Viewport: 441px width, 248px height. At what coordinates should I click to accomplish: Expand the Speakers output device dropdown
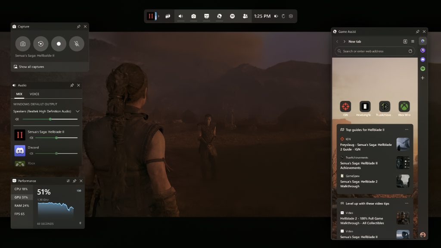78,111
